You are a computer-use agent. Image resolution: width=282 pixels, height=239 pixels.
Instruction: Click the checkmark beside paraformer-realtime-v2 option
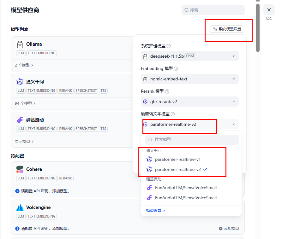click(205, 169)
